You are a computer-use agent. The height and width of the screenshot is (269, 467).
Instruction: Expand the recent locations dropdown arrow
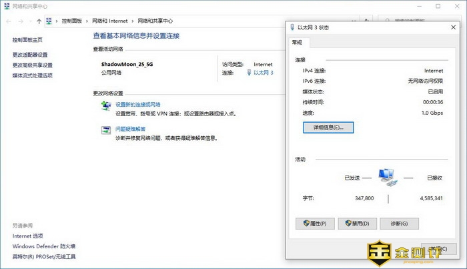pos(30,21)
